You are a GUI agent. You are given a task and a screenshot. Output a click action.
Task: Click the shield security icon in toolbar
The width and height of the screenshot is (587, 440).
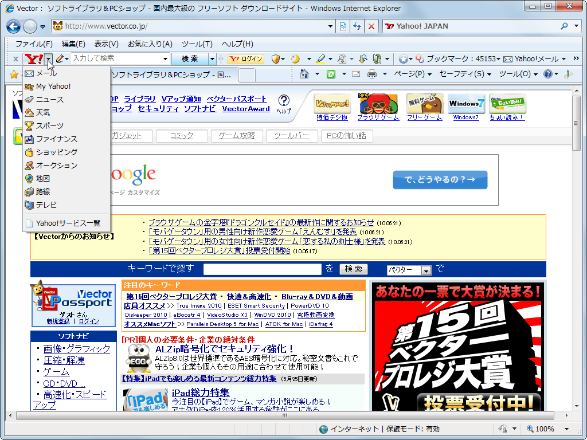tap(276, 59)
